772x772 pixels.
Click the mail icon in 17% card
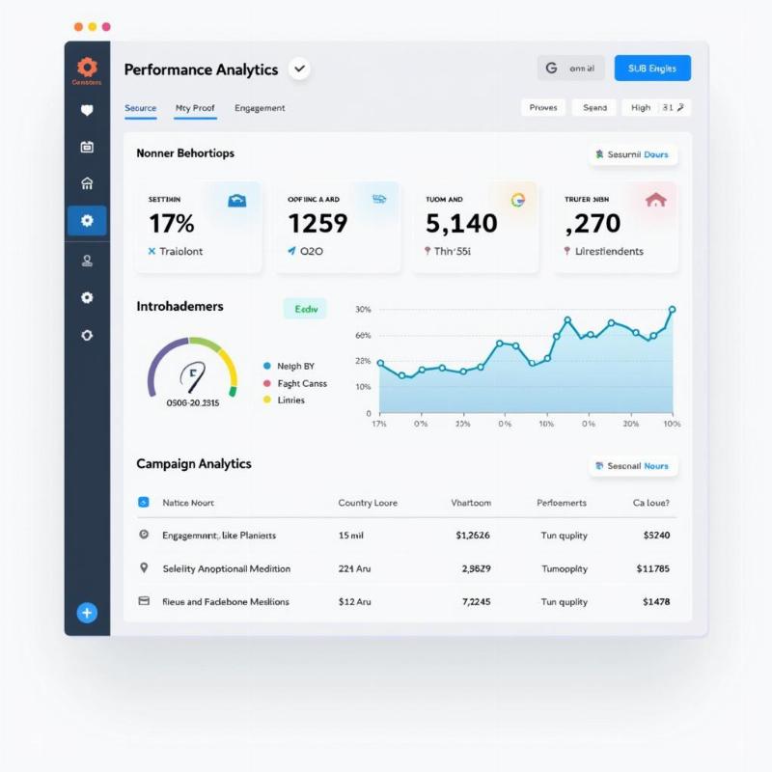click(x=236, y=200)
